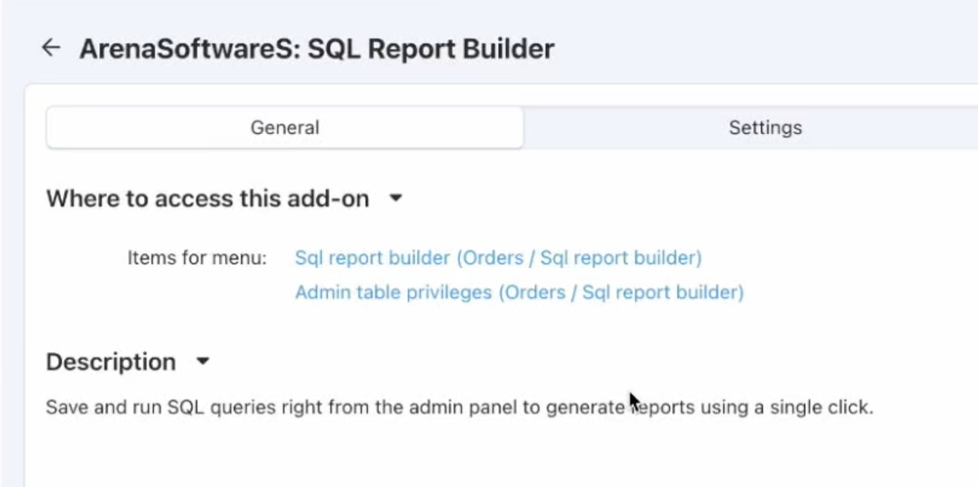Click the '(Orders / Sql report builder)' part of first link
Screen dimensions: 978x487
(579, 258)
